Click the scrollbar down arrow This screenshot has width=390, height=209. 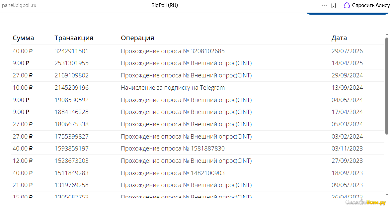[387, 195]
